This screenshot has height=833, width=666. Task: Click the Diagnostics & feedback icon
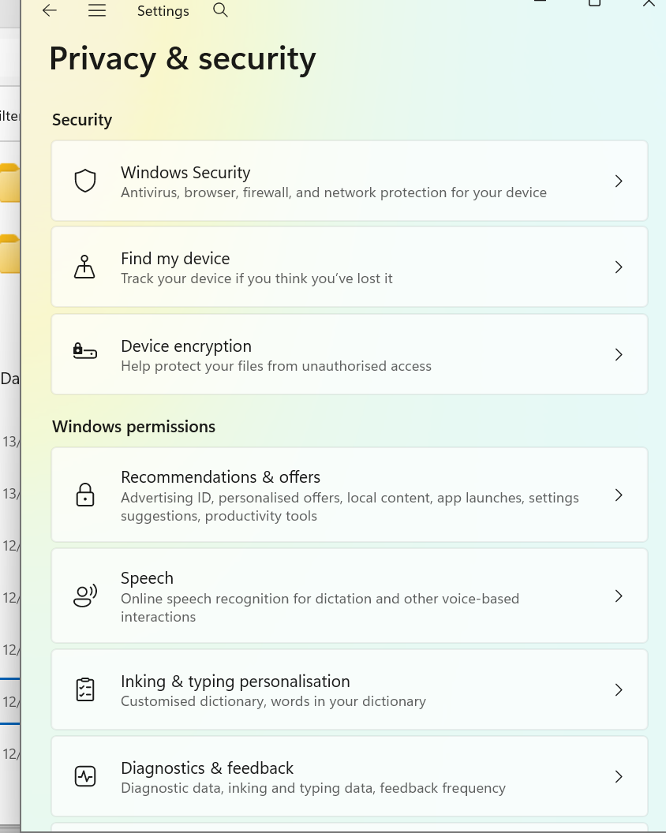click(x=85, y=777)
